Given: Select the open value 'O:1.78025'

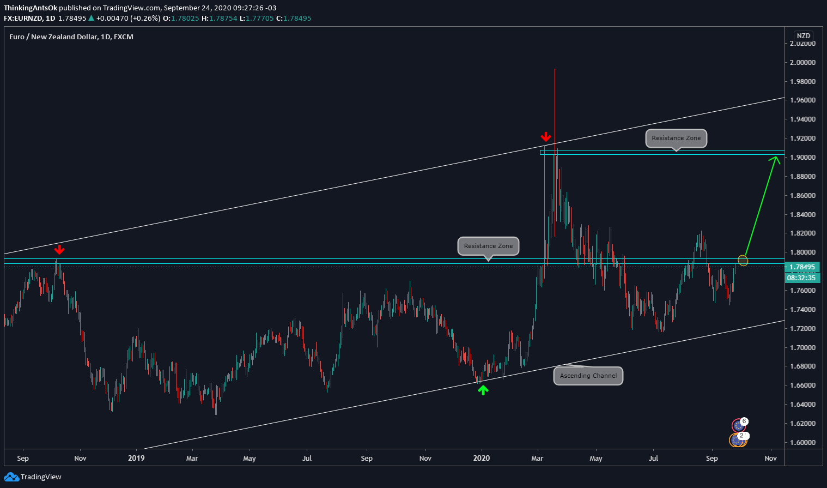Looking at the screenshot, I should coord(182,18).
